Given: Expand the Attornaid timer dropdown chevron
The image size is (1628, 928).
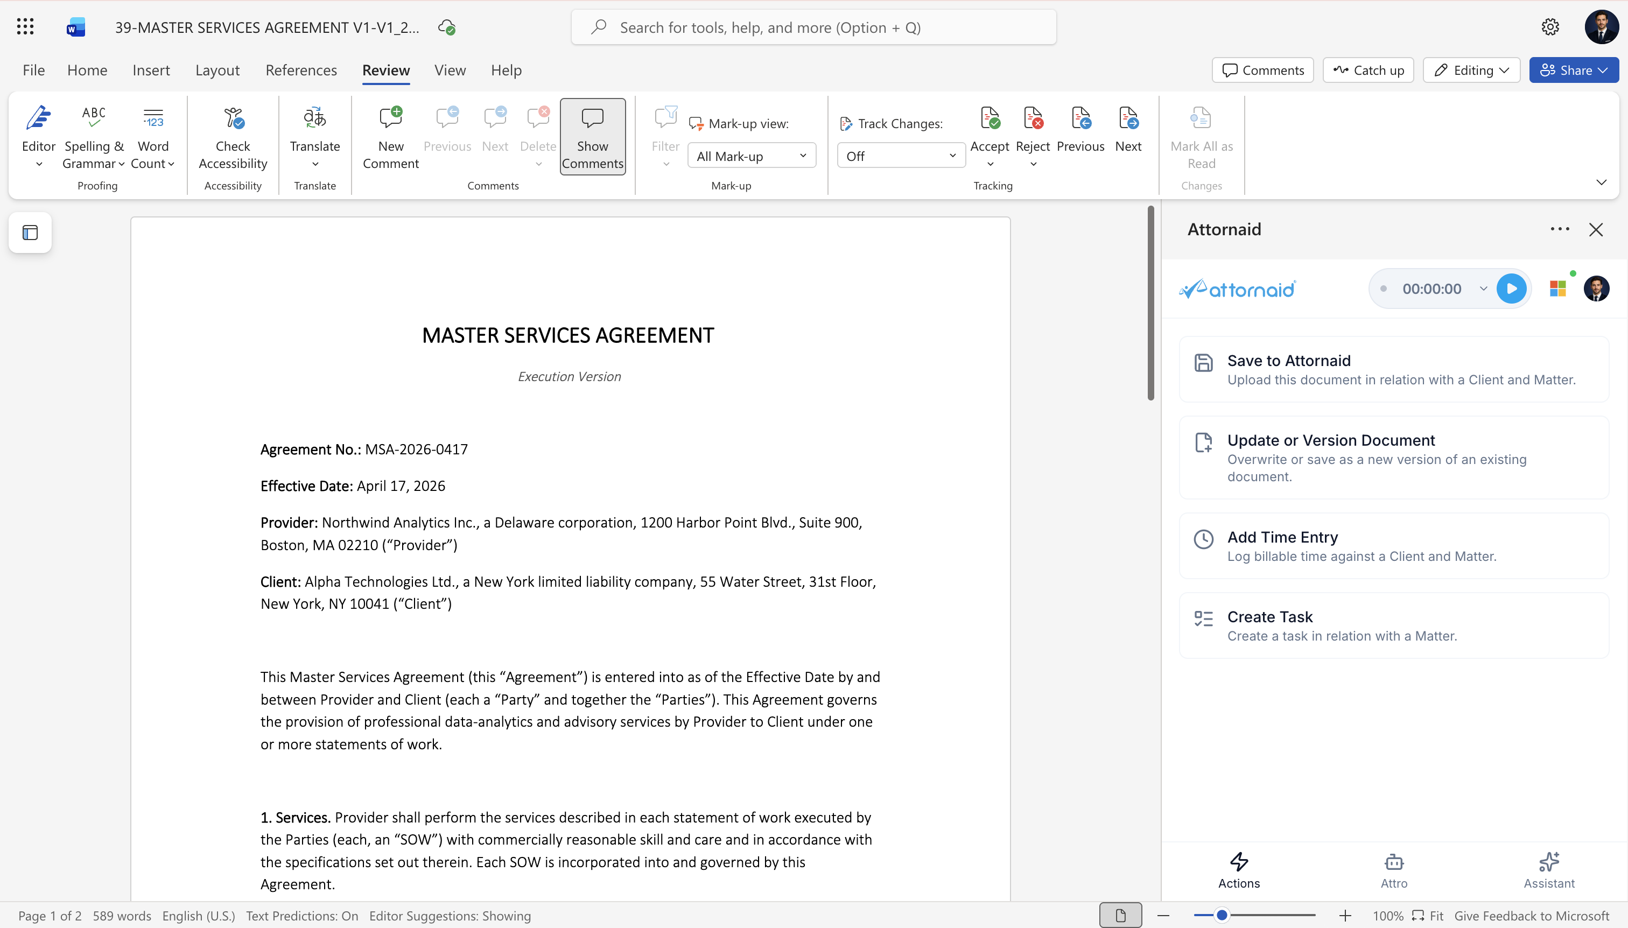Looking at the screenshot, I should [1483, 289].
